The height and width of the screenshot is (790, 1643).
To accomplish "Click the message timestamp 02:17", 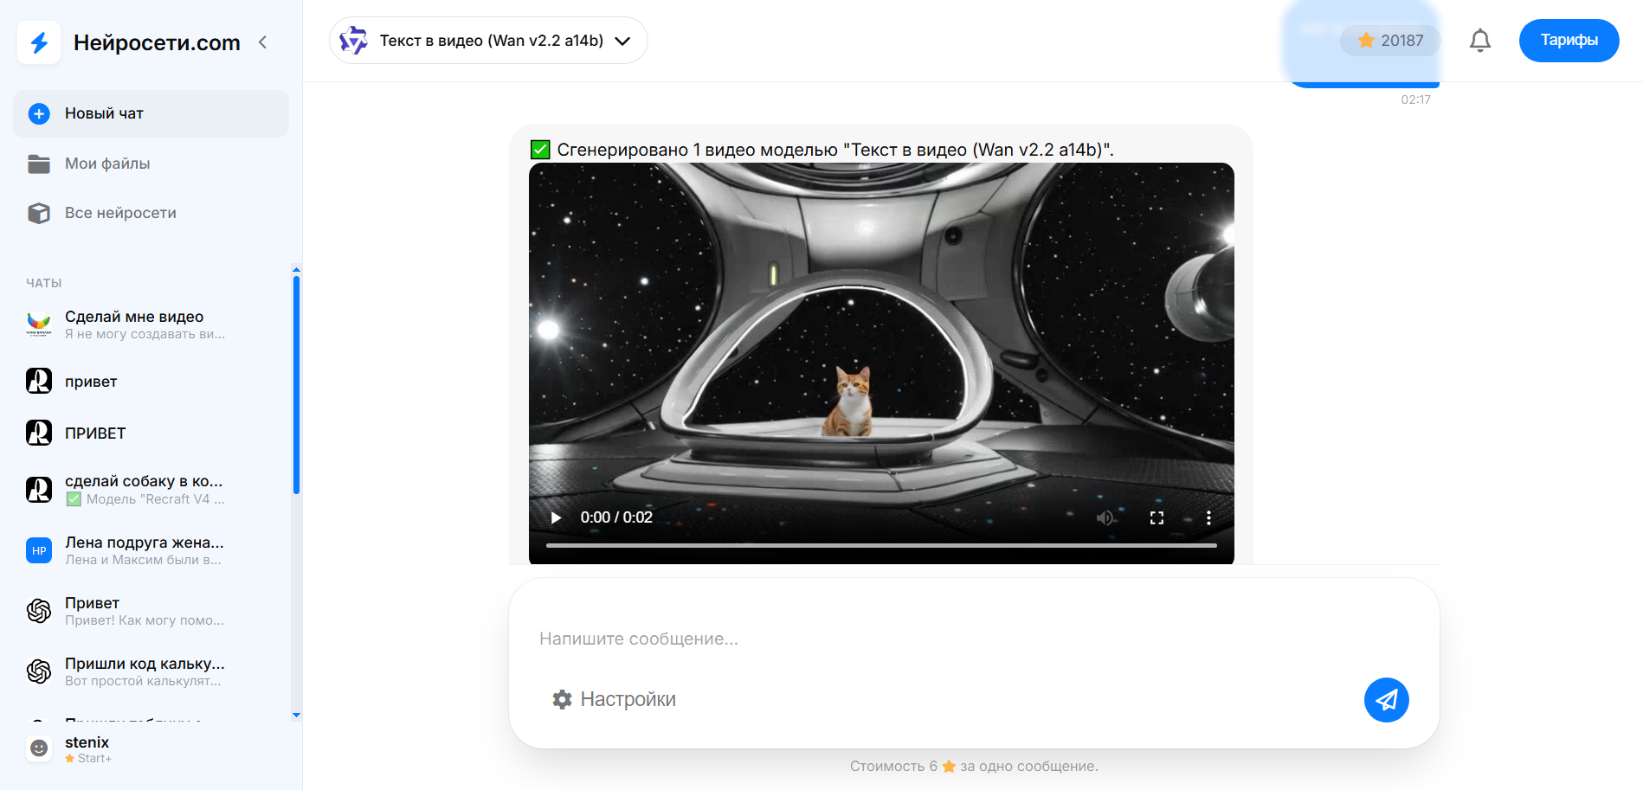I will click(x=1416, y=100).
